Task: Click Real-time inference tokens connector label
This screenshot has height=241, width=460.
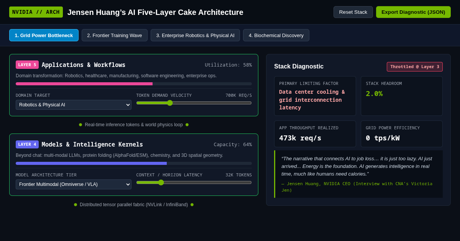Action: 134,125
